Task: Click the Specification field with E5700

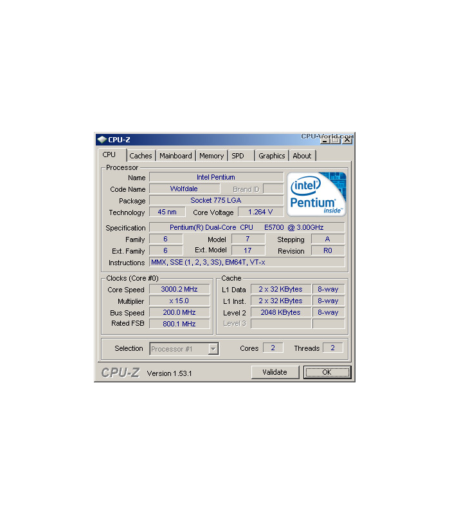Action: pyautogui.click(x=247, y=227)
